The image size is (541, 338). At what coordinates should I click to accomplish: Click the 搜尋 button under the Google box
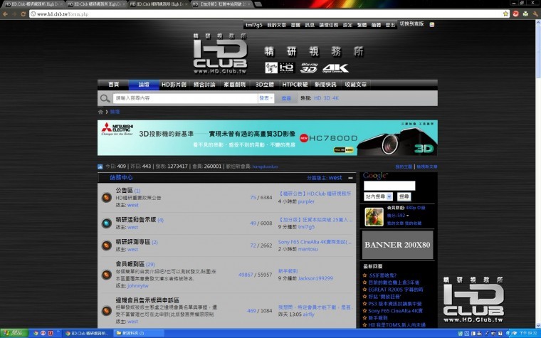[404, 196]
